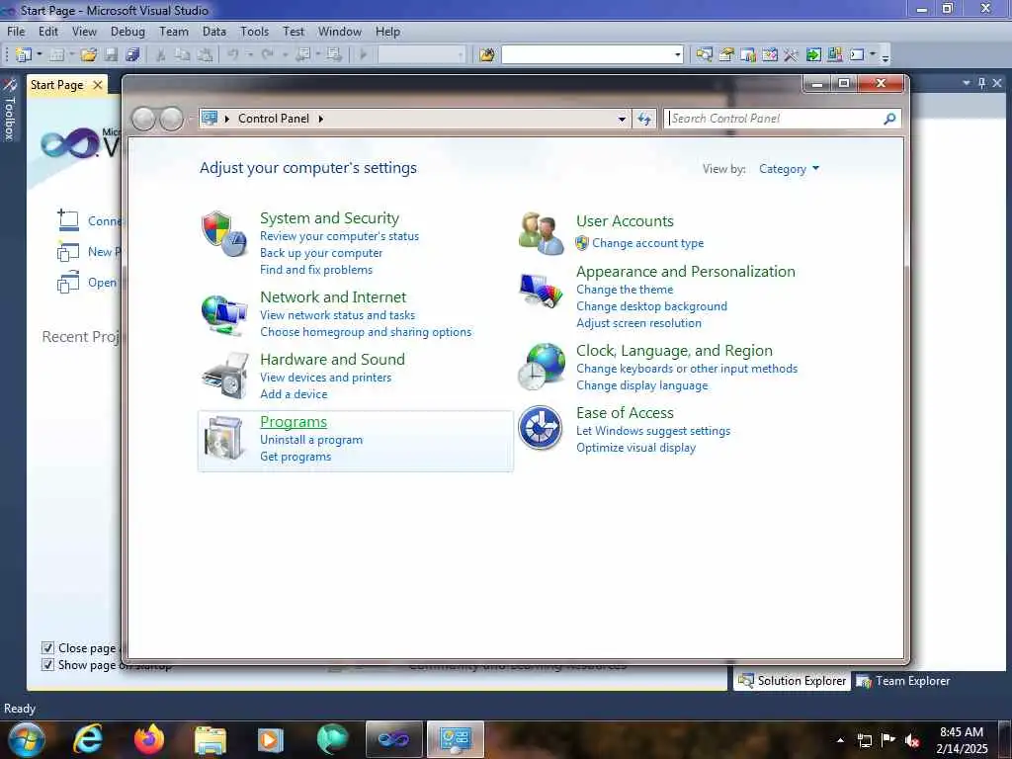Open the Debug menu in Visual Studio

(127, 32)
